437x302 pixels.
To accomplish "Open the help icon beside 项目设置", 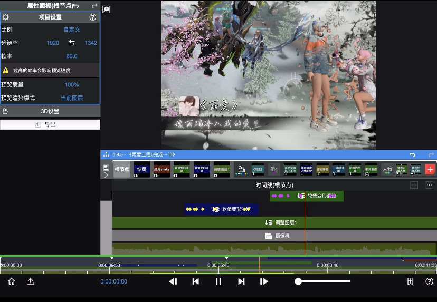I will (x=93, y=17).
